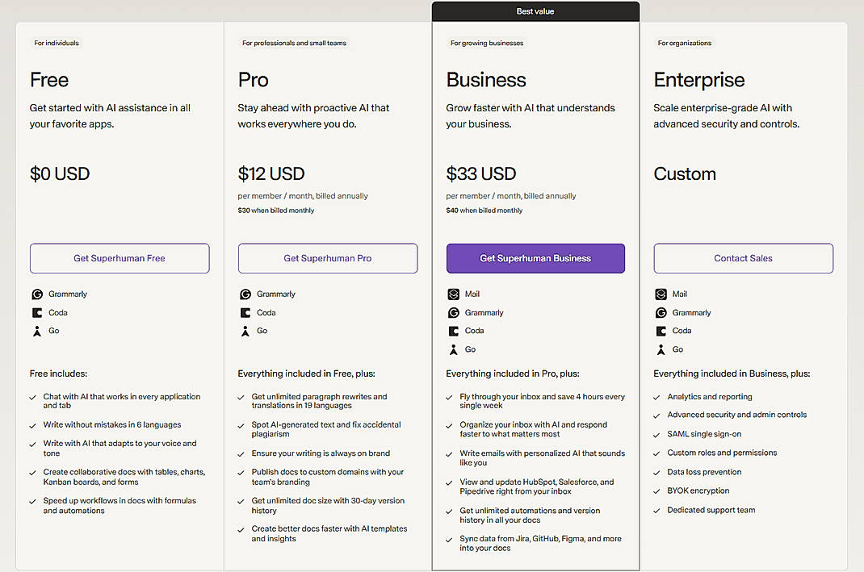Image resolution: width=864 pixels, height=572 pixels.
Task: Click the checkmark beside 'Ensure your writing is always on brand'
Action: 241,454
